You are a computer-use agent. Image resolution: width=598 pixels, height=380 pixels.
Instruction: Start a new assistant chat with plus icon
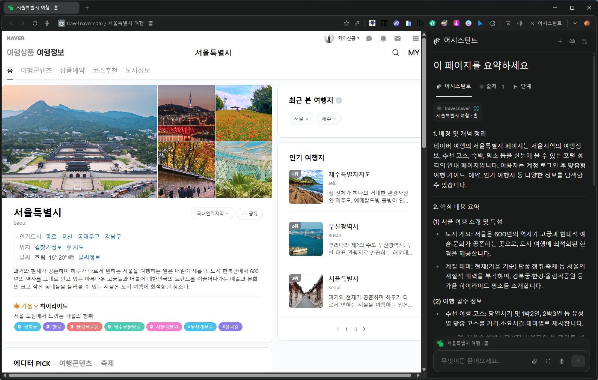(560, 41)
